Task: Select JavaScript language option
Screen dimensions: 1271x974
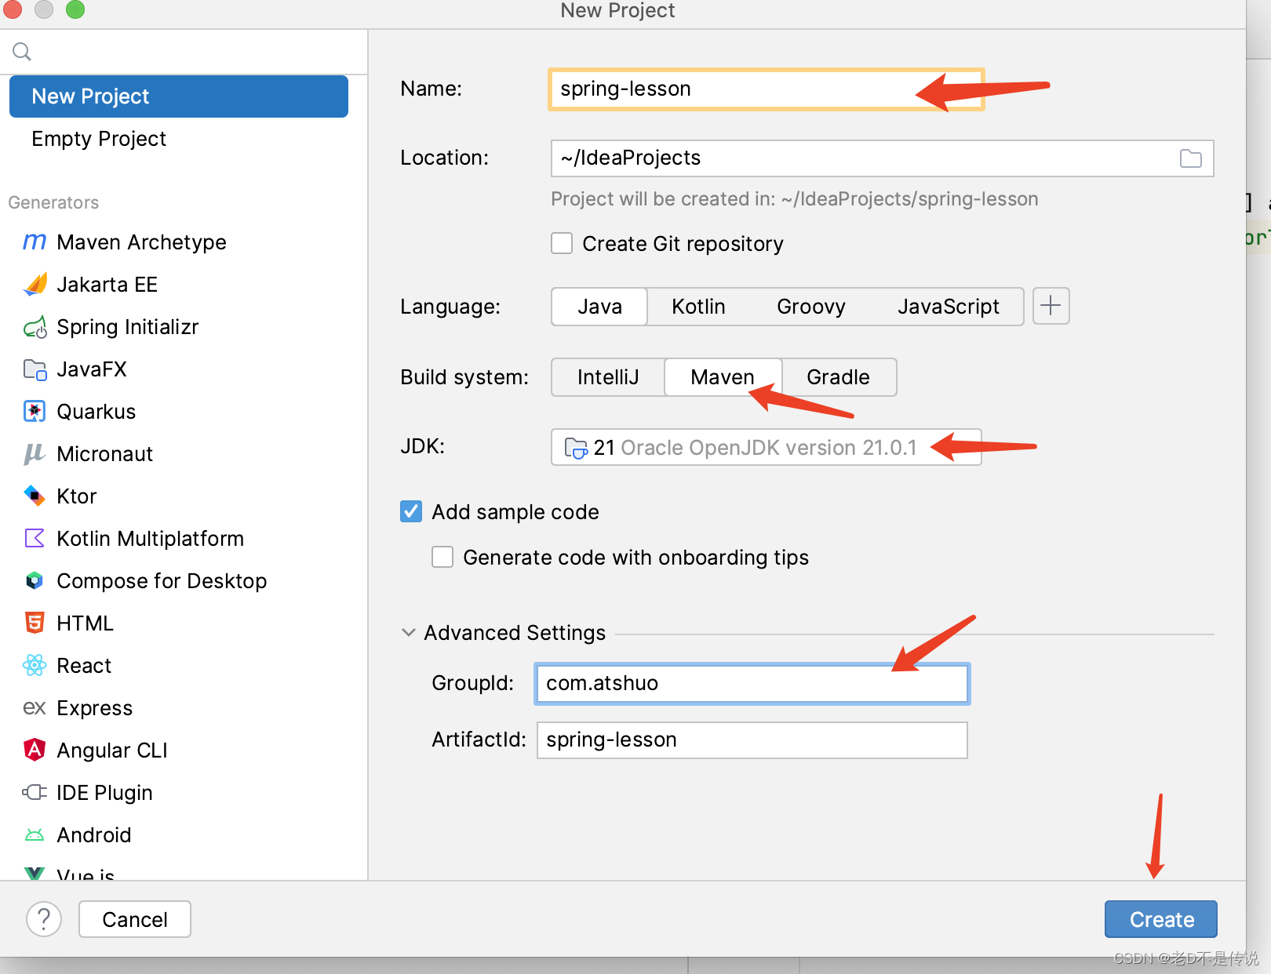Action: 949,307
